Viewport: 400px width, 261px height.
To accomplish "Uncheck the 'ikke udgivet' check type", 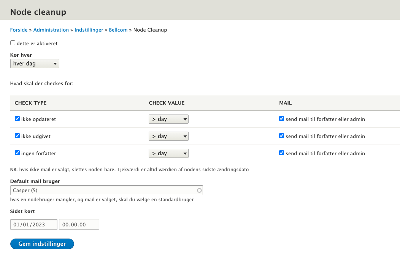I will coord(17,136).
